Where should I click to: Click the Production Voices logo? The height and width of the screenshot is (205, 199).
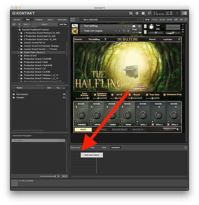pos(171,129)
